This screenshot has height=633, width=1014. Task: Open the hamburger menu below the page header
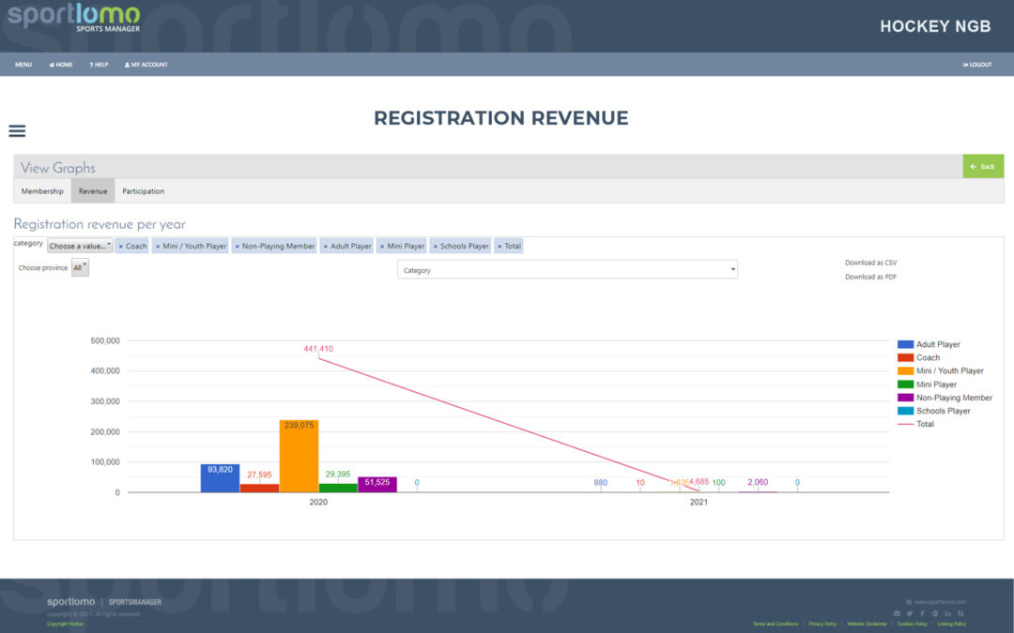click(17, 130)
